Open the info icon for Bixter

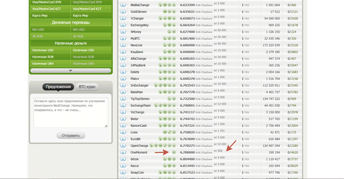click(x=123, y=119)
